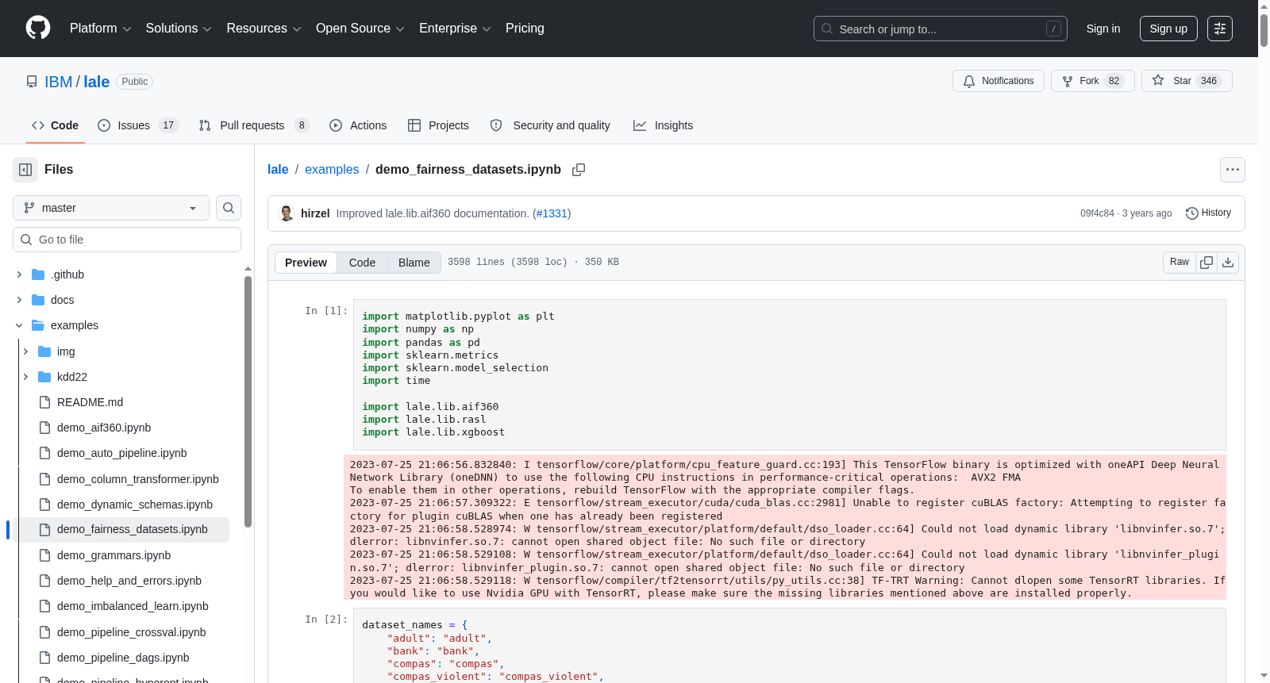1270x683 pixels.
Task: Open demo_column_transformer.ipynb in file tree
Action: click(x=138, y=479)
